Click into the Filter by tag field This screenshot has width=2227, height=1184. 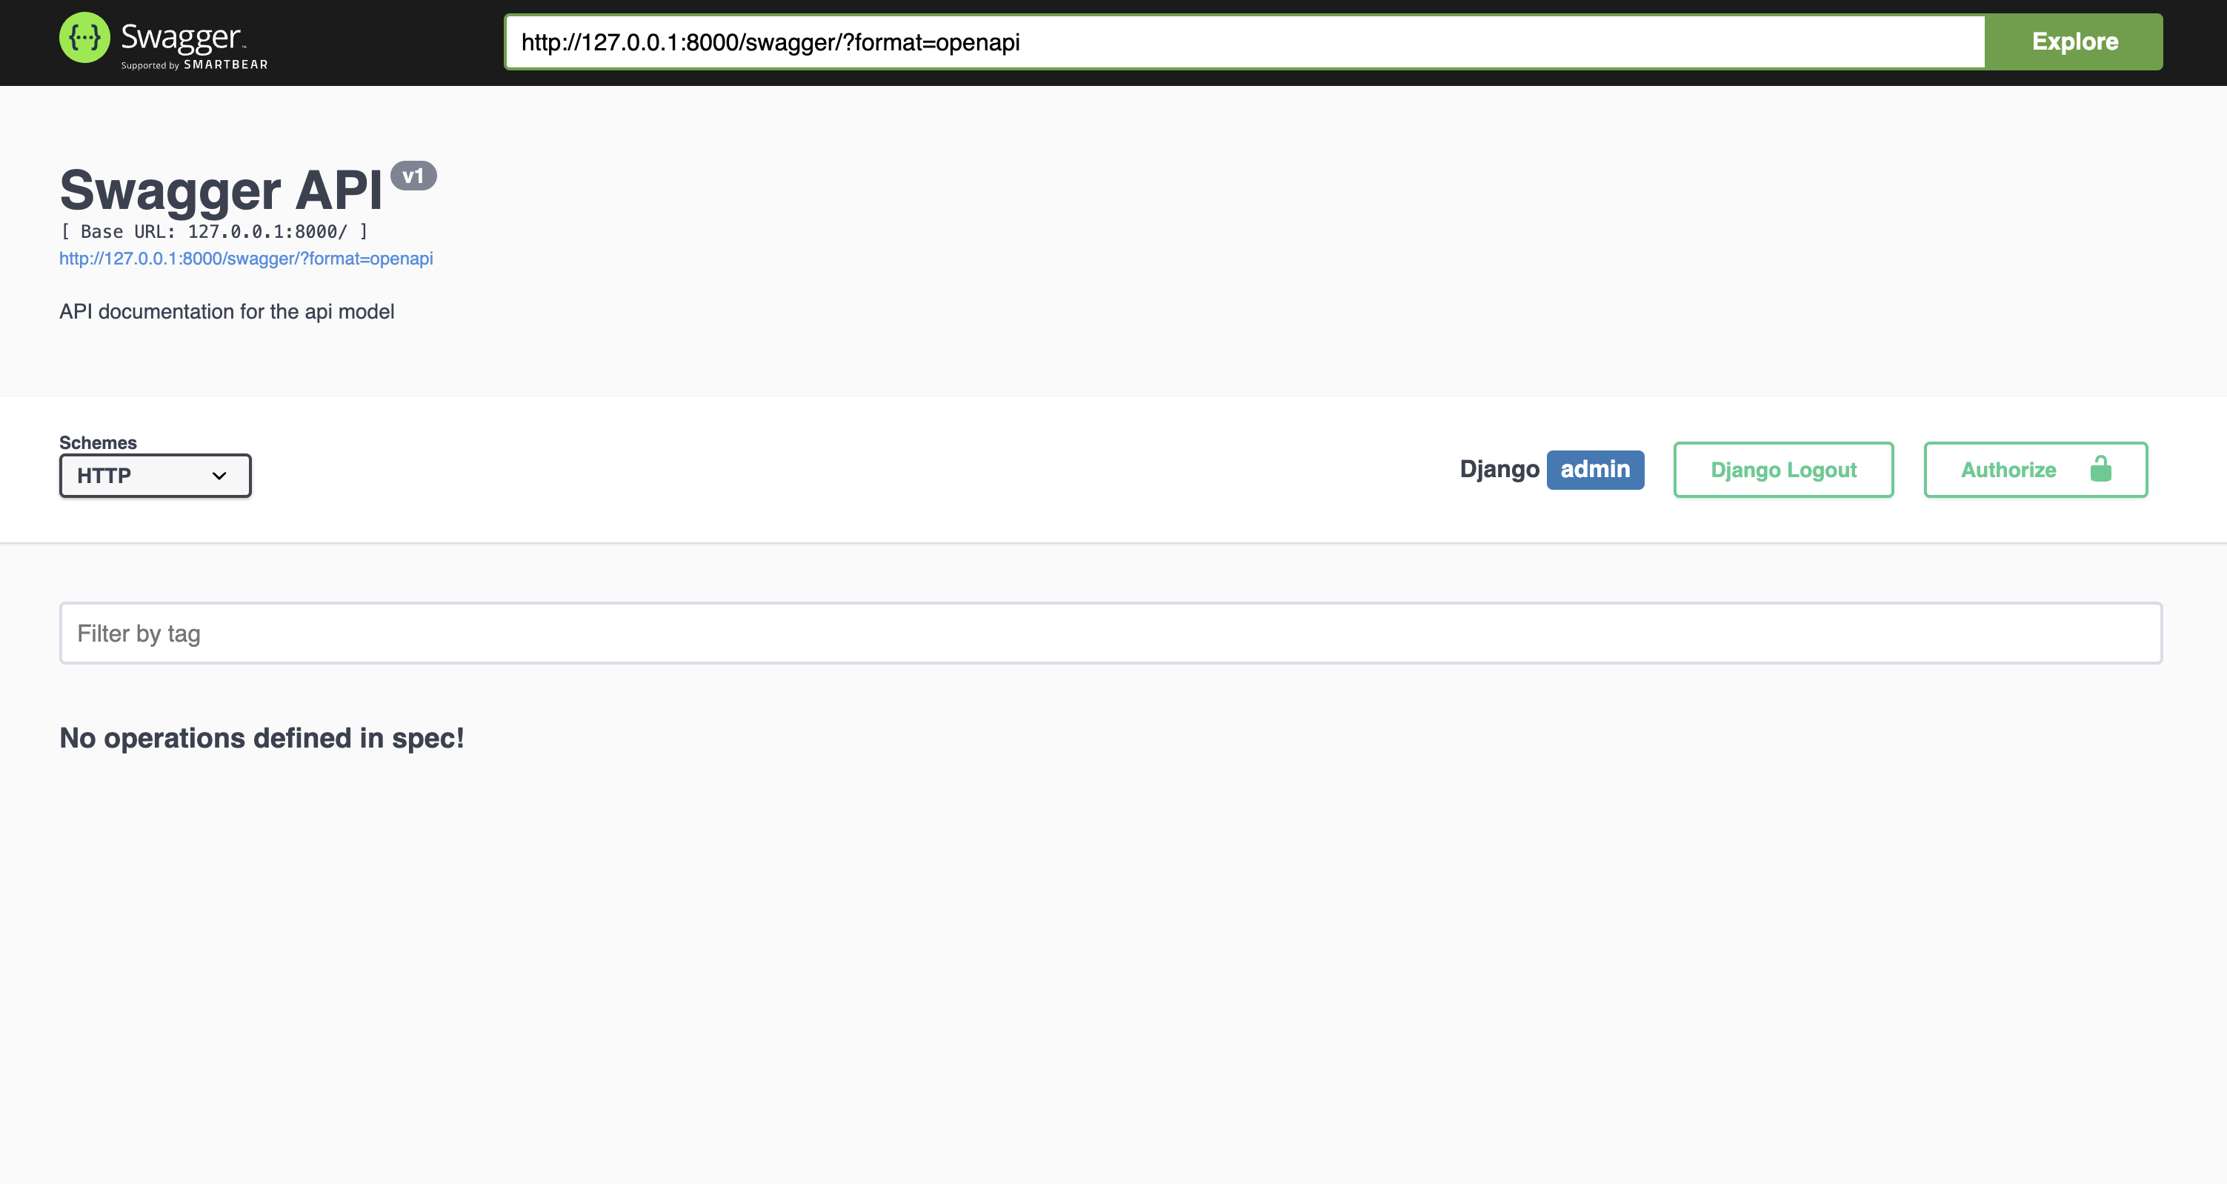click(1110, 633)
